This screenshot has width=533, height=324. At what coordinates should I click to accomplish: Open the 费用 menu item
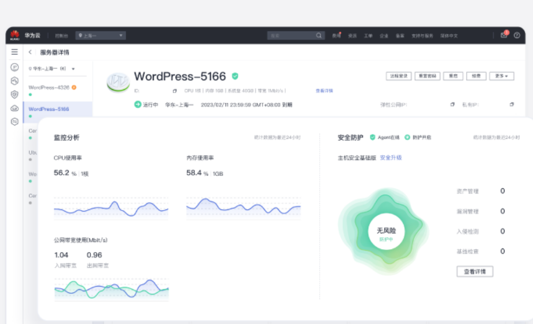pos(336,35)
